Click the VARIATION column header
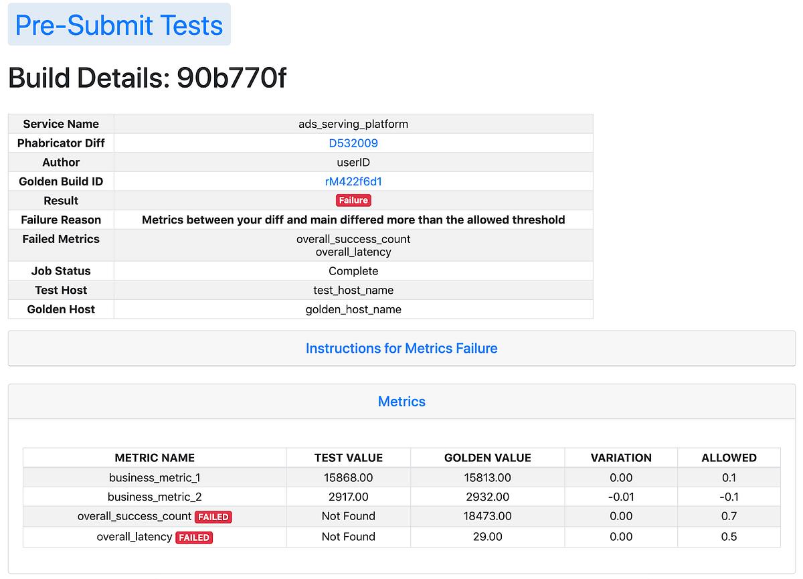The image size is (803, 579). coord(621,458)
